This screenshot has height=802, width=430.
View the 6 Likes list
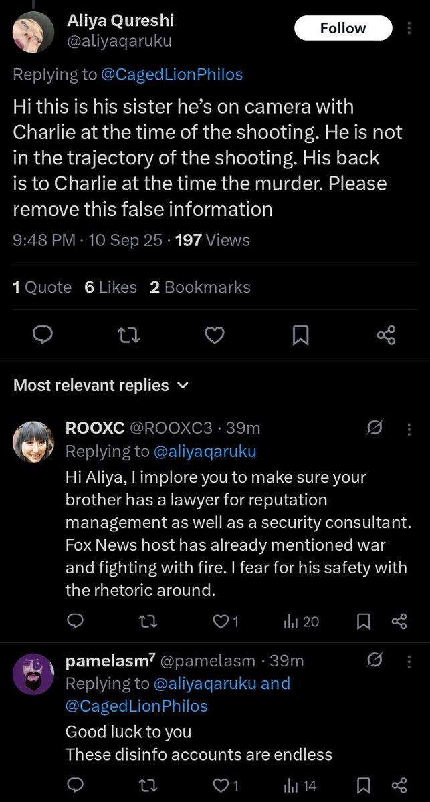pyautogui.click(x=110, y=287)
